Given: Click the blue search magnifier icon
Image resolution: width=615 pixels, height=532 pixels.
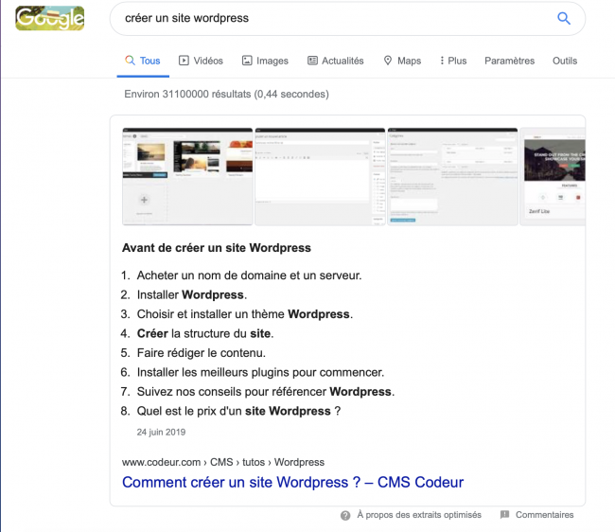Looking at the screenshot, I should [564, 18].
